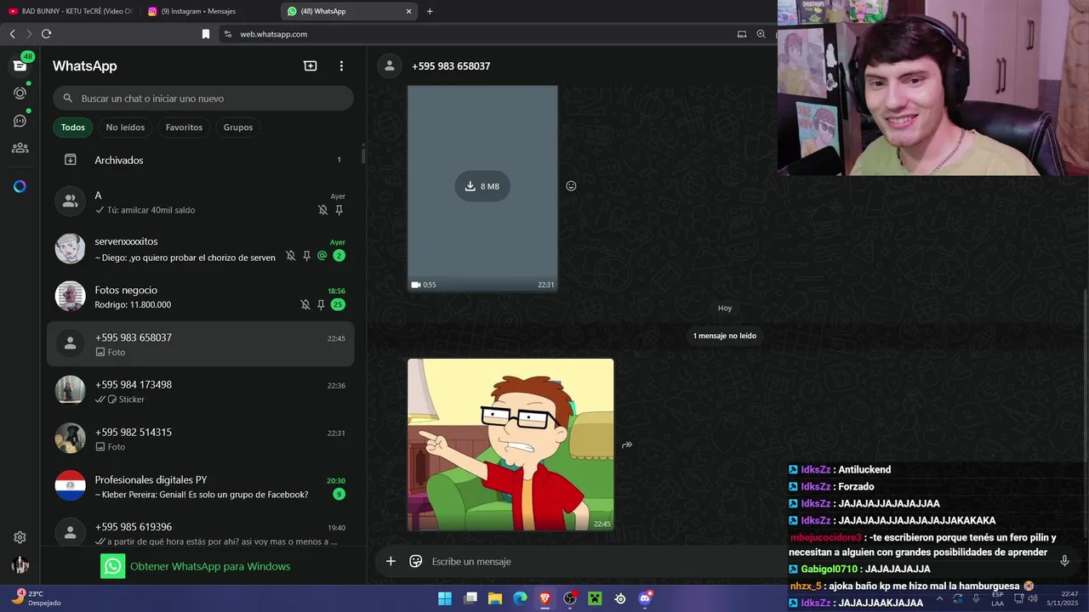Open chat +595 985 619396

click(x=201, y=532)
